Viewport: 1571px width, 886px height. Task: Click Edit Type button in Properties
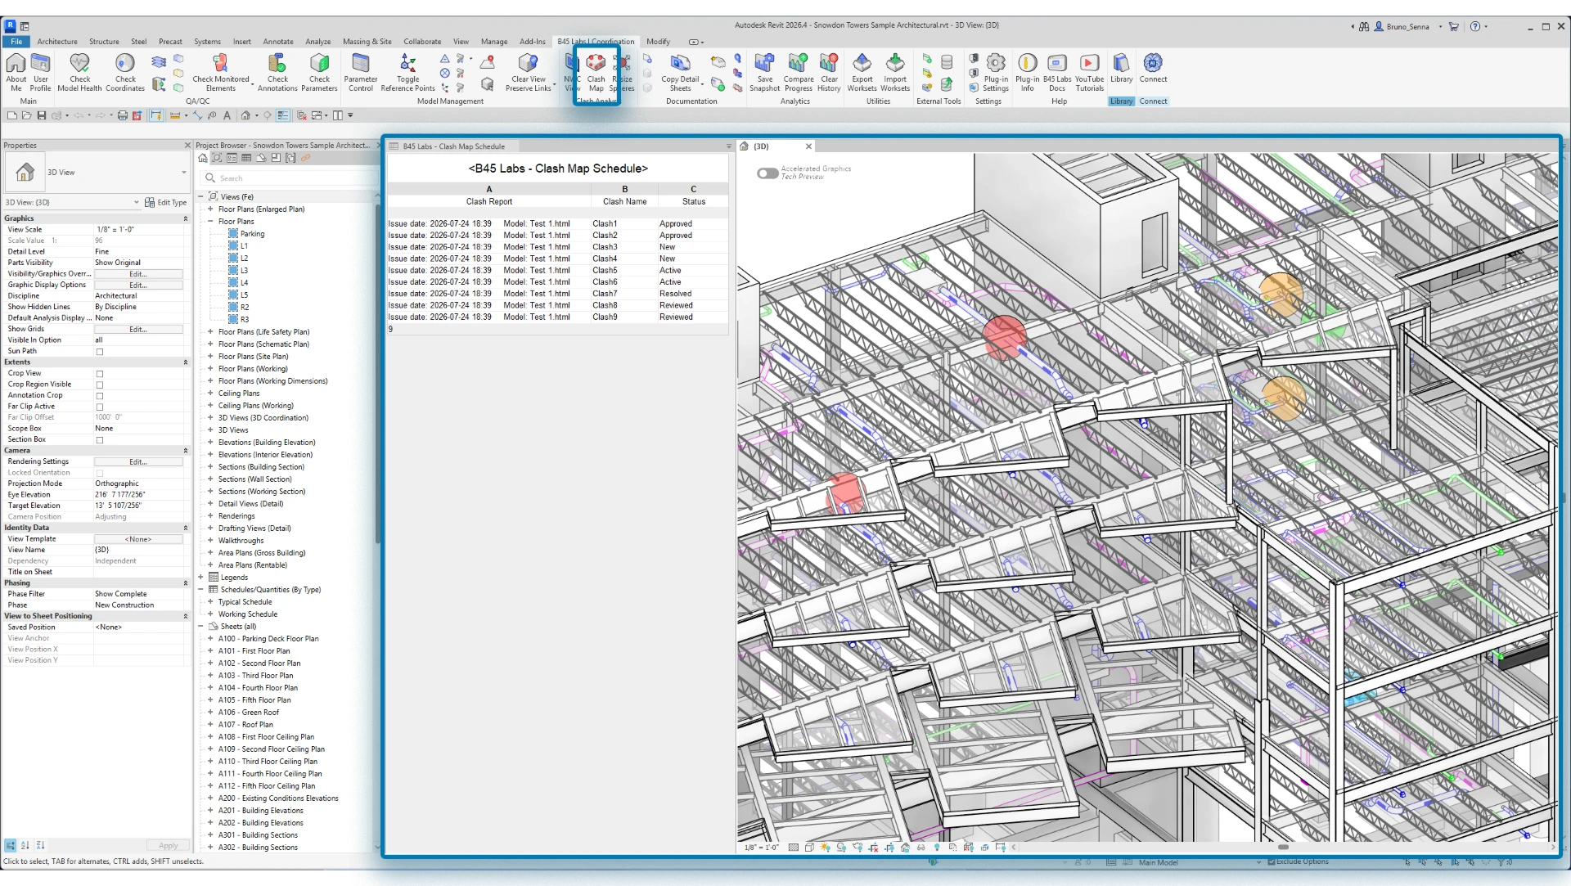tap(166, 202)
